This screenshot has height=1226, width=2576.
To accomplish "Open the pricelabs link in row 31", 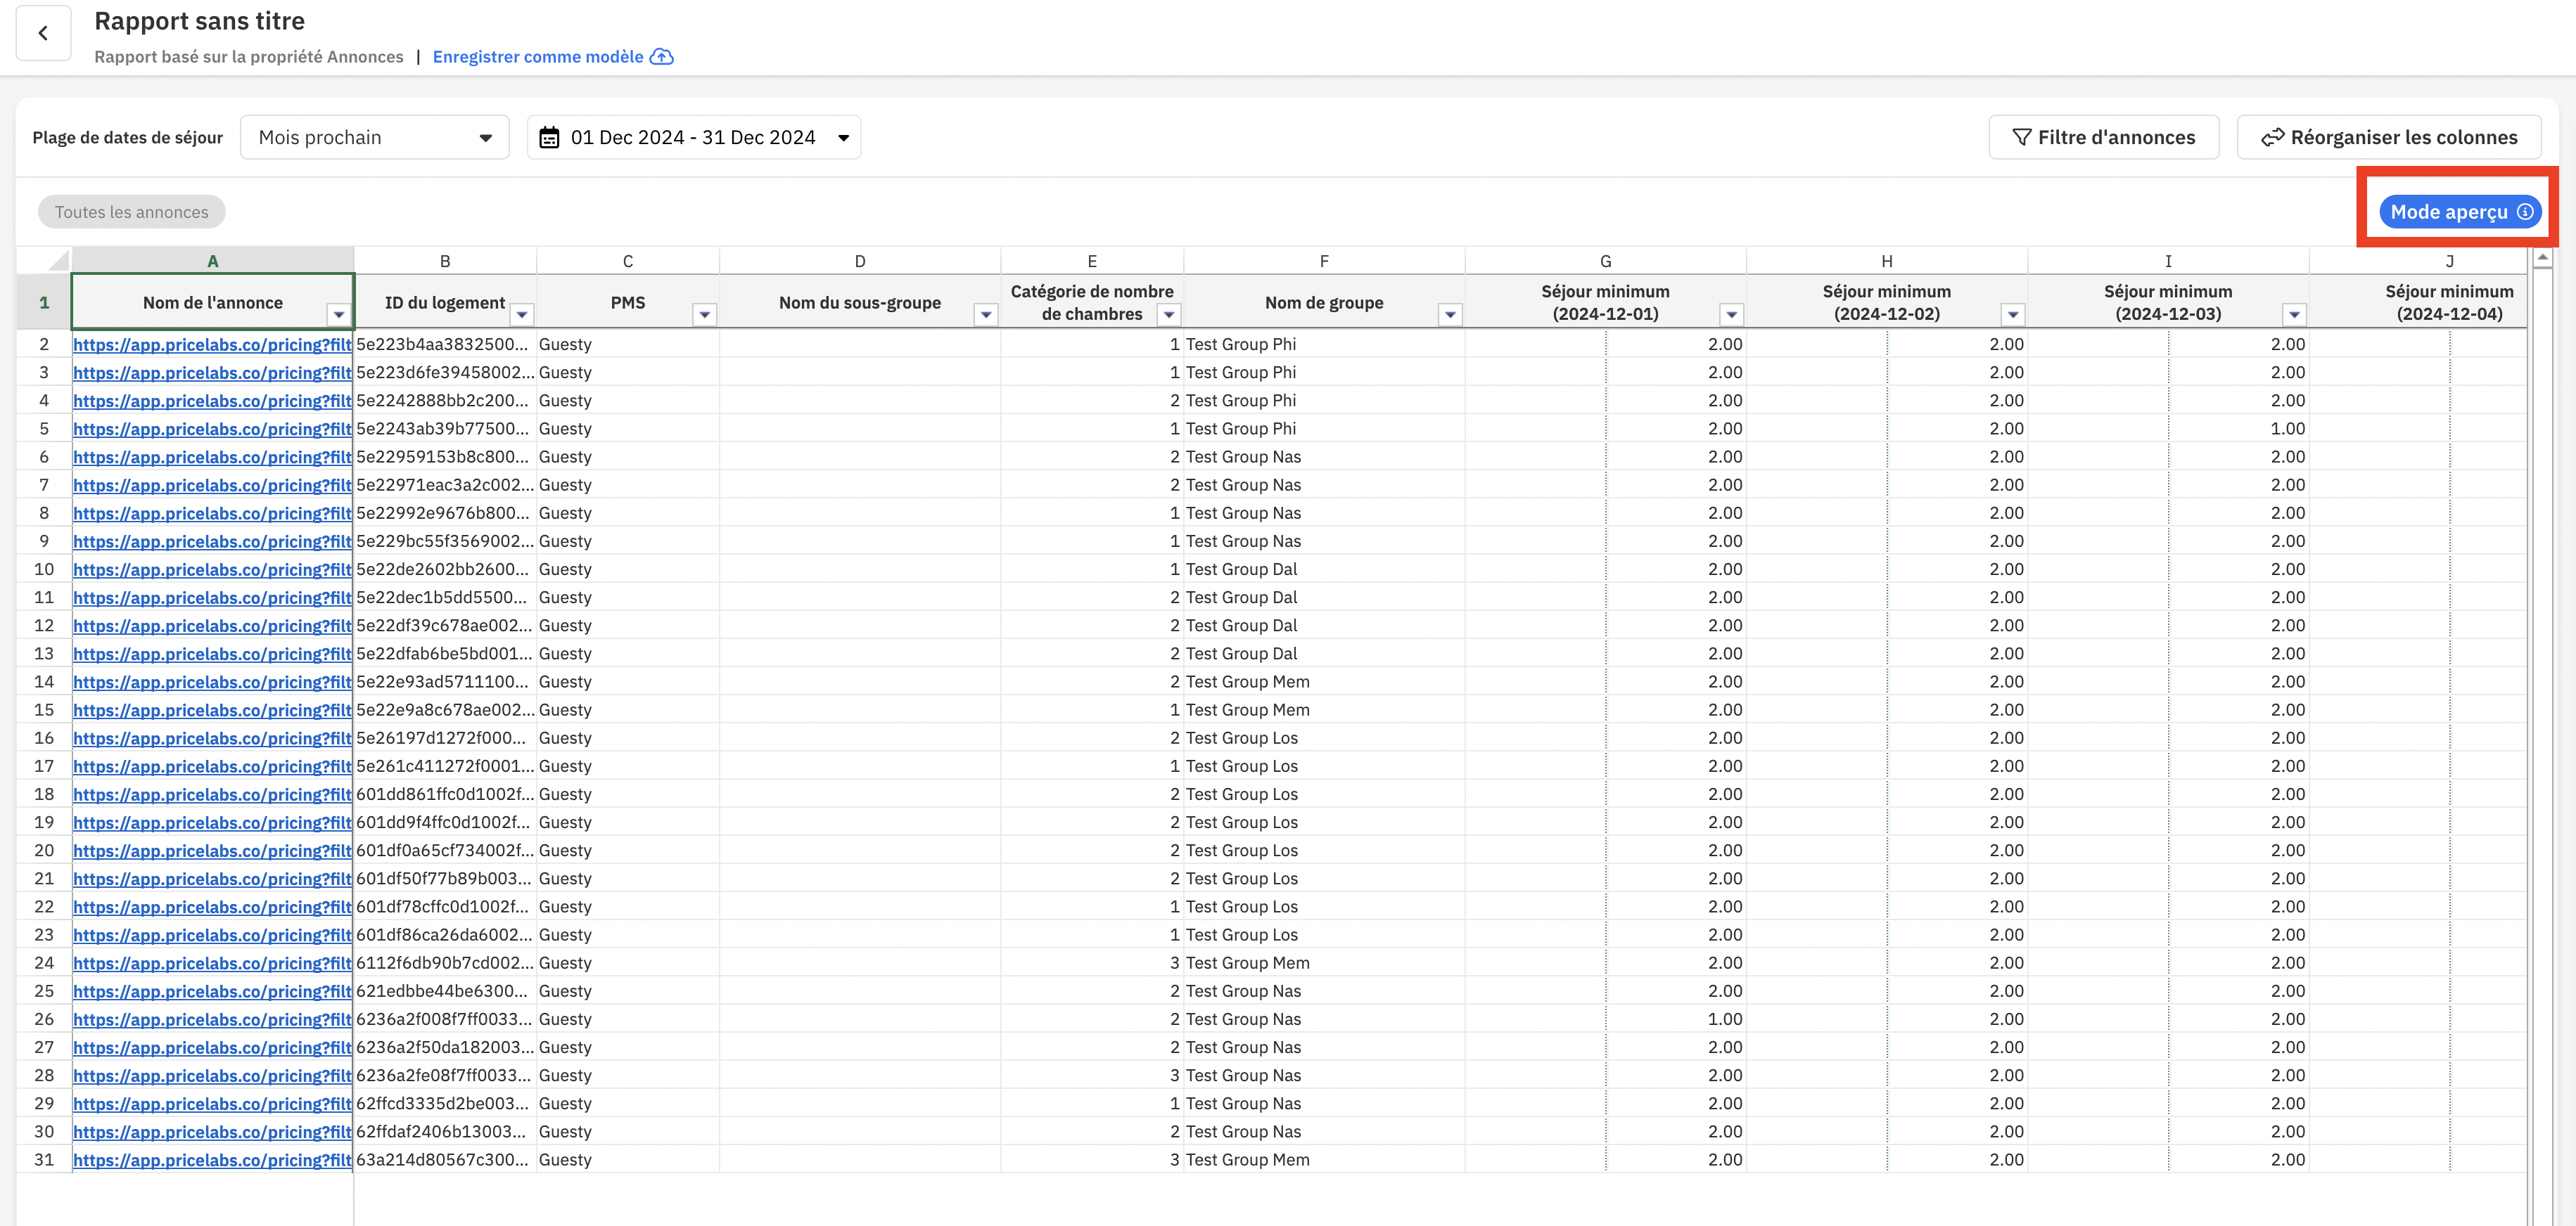I will coord(212,1160).
